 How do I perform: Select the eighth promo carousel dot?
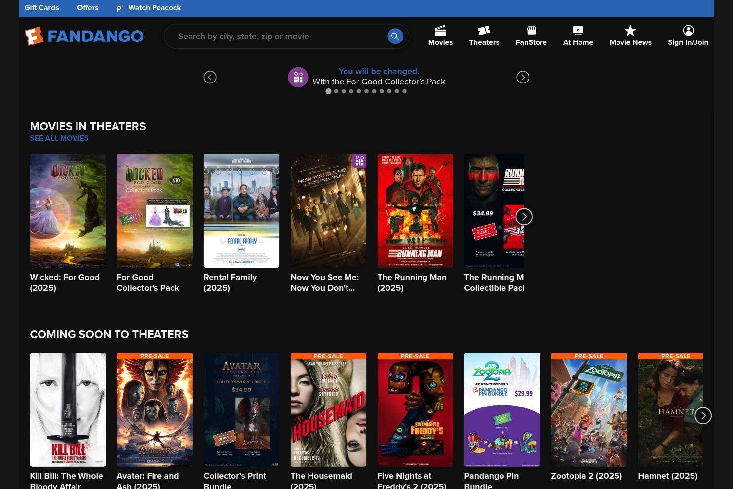[382, 91]
